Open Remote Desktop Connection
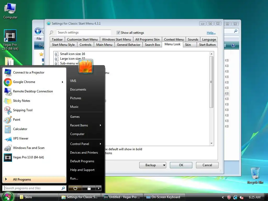The image size is (268, 201). click(x=34, y=91)
